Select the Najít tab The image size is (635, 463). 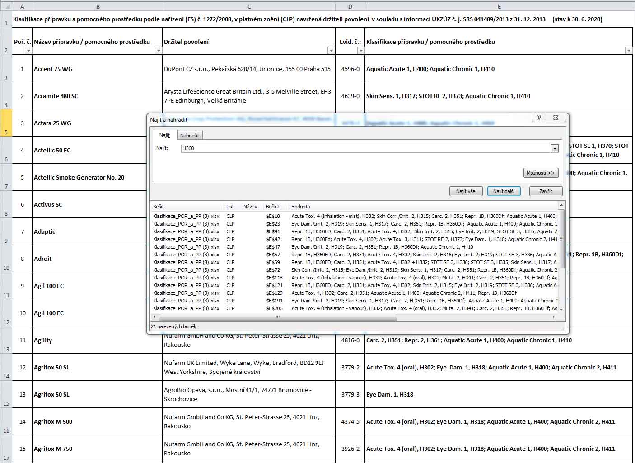164,135
